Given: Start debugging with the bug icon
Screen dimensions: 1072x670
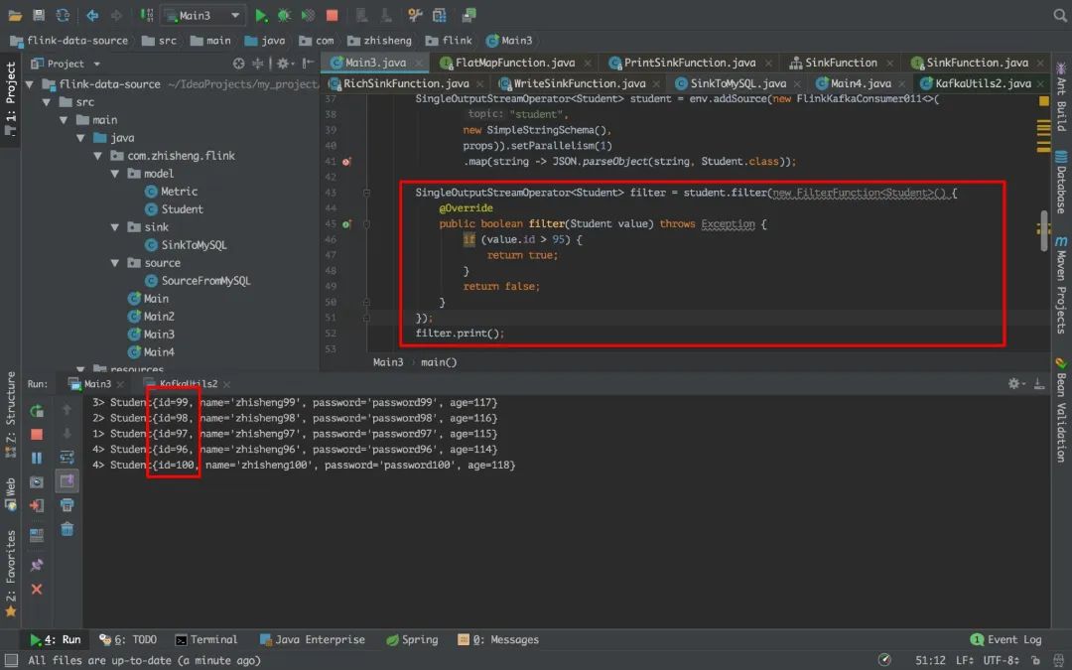Looking at the screenshot, I should tap(284, 15).
